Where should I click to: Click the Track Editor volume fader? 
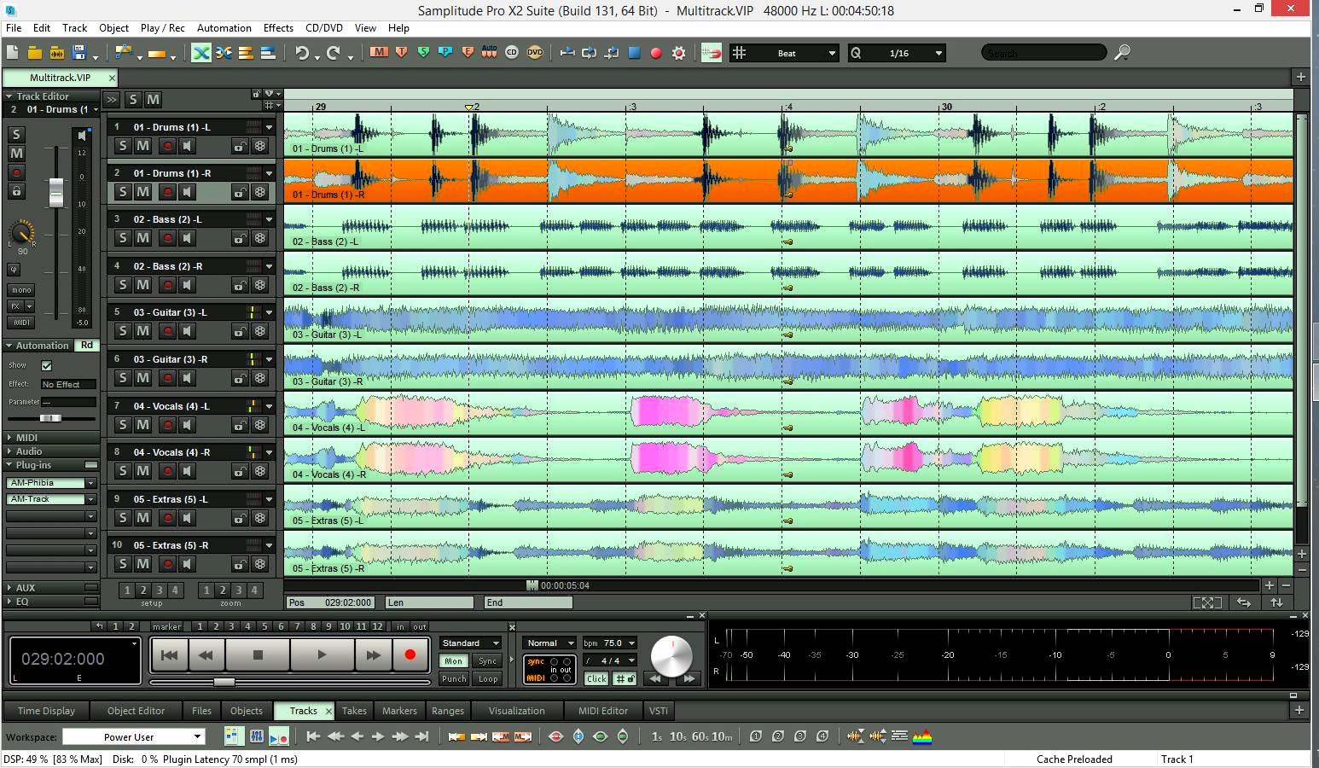pyautogui.click(x=56, y=191)
